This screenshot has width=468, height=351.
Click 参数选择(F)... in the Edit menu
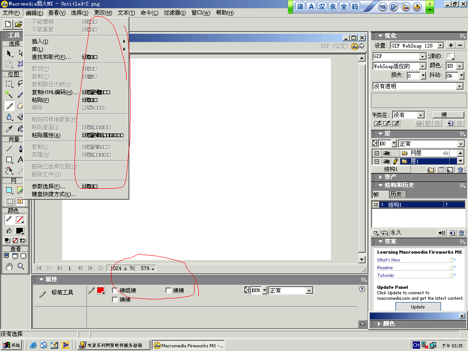click(48, 186)
